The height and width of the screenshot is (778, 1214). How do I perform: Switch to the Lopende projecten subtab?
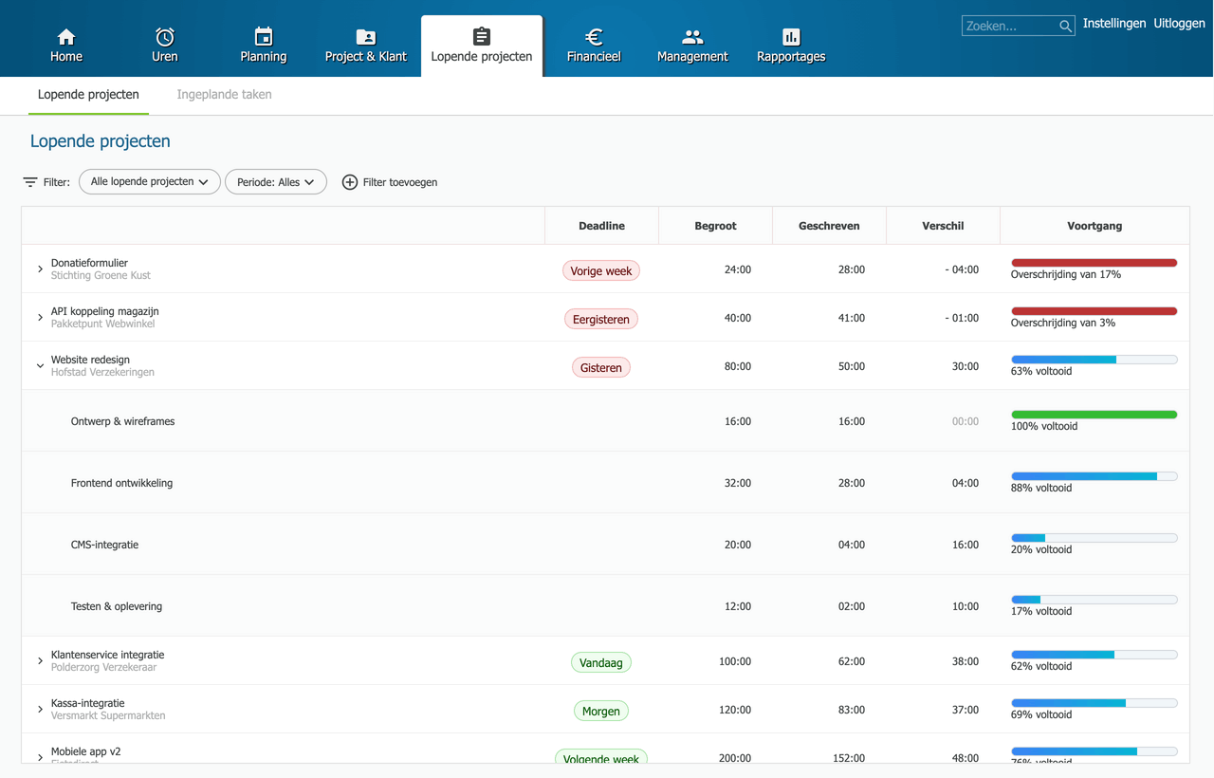tap(88, 95)
